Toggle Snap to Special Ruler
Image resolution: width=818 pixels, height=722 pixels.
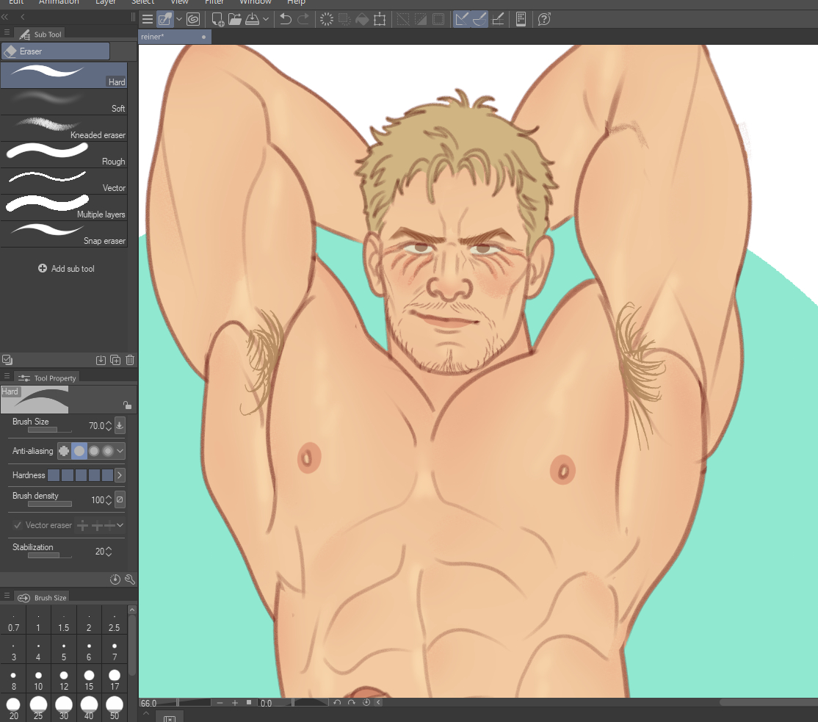tap(479, 19)
